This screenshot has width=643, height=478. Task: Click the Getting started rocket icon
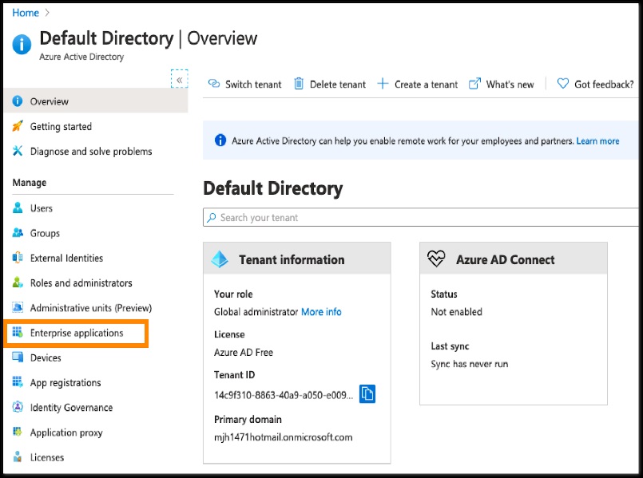click(x=18, y=126)
